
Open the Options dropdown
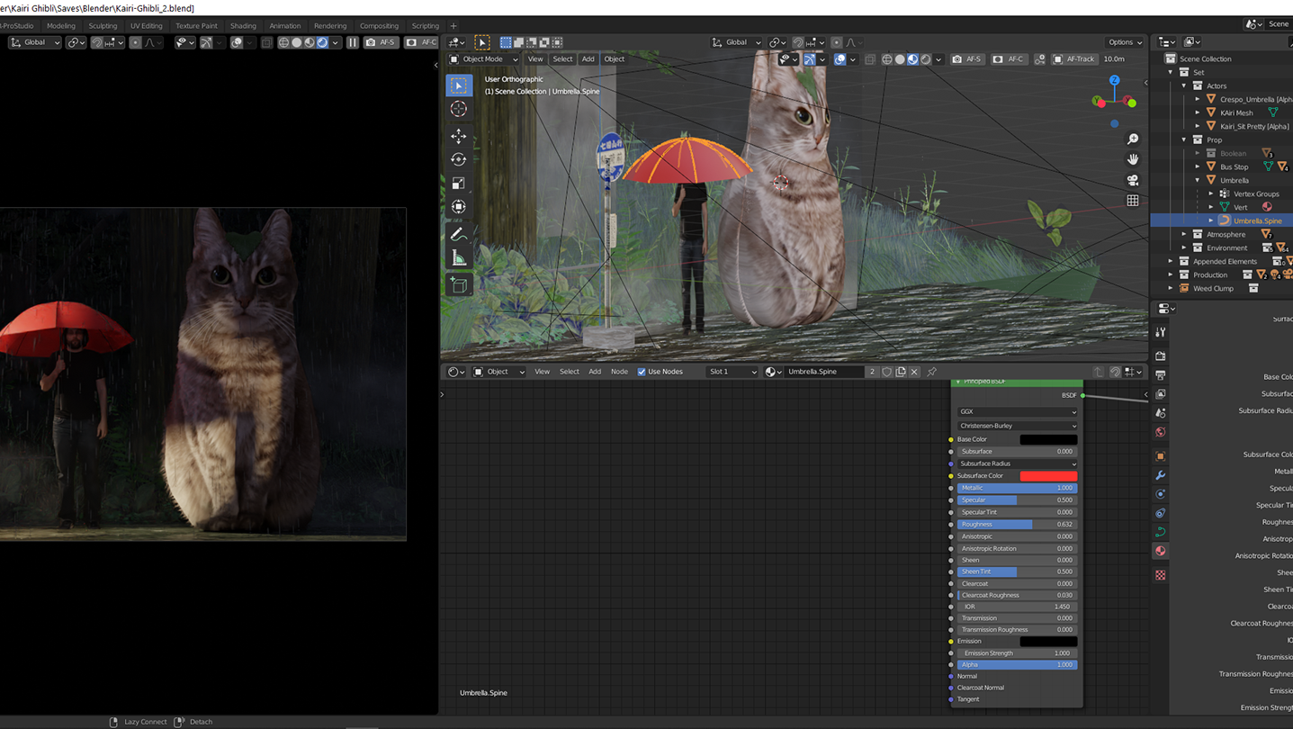[x=1125, y=42]
